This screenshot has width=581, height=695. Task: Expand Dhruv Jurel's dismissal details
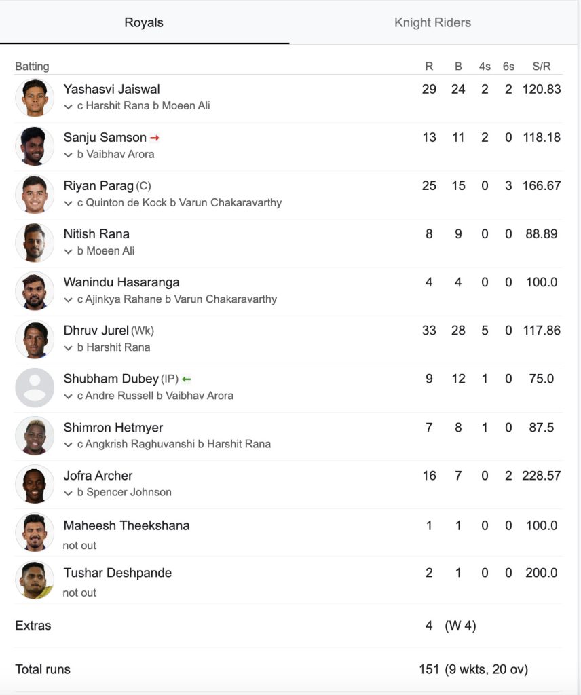68,348
